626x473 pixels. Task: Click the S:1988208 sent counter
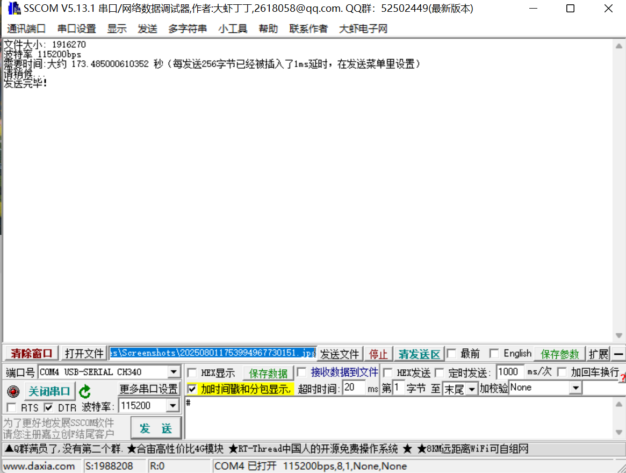click(109, 466)
